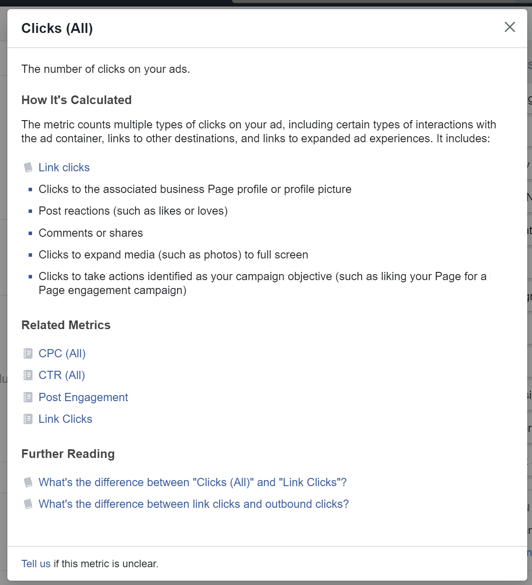Open the Link Clicks related metric
This screenshot has height=585, width=532.
click(65, 419)
